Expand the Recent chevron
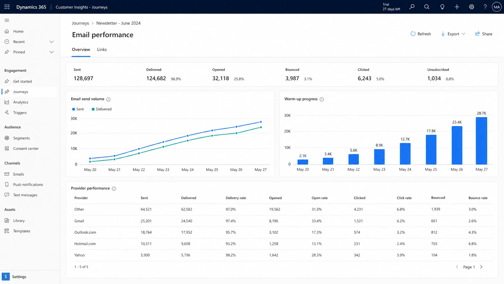504x284 pixels. click(x=52, y=42)
